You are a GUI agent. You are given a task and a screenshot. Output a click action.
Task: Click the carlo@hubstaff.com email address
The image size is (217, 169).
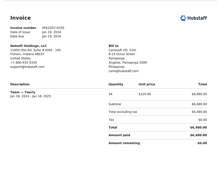[124, 71]
